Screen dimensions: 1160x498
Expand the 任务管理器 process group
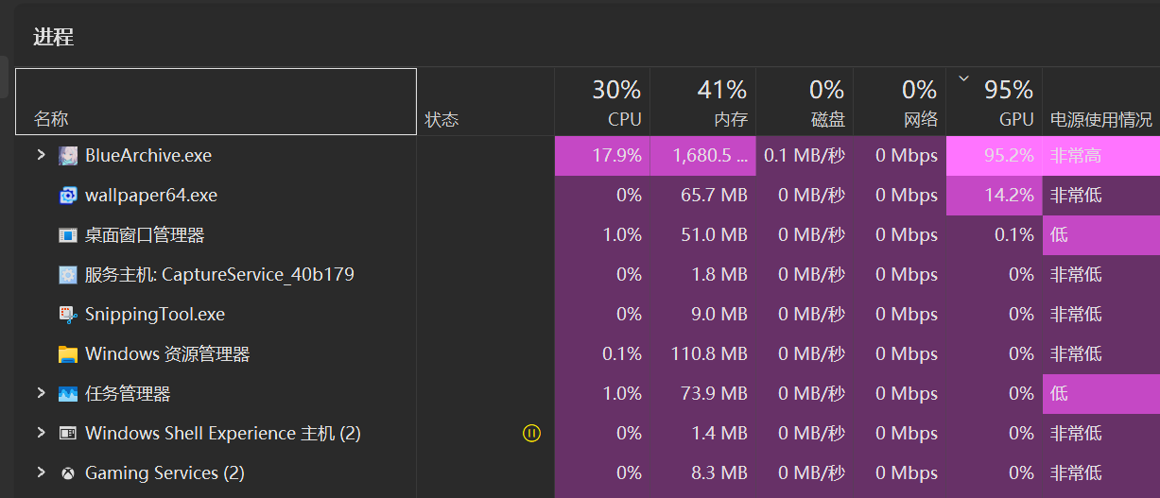tap(41, 393)
